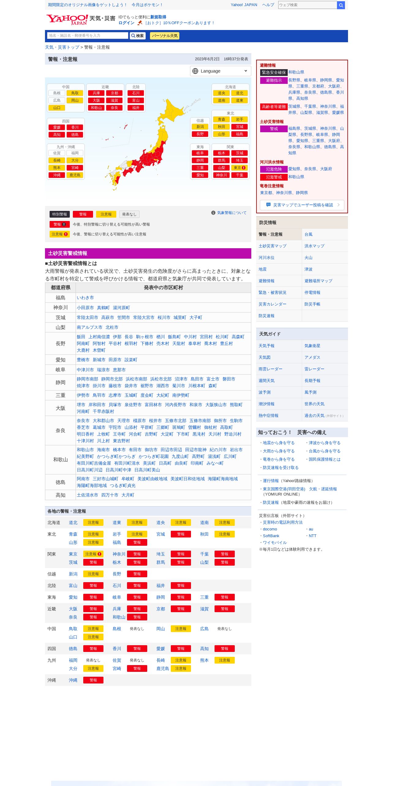The width and height of the screenshot is (393, 786).
Task: Open 和歌山県 under 緊急安全確保
Action: coord(296,72)
